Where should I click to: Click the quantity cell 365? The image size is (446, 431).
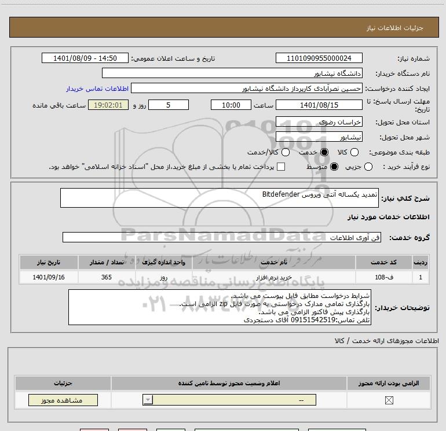[107, 277]
